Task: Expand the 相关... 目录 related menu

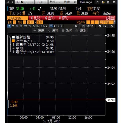Action: point(63,2)
